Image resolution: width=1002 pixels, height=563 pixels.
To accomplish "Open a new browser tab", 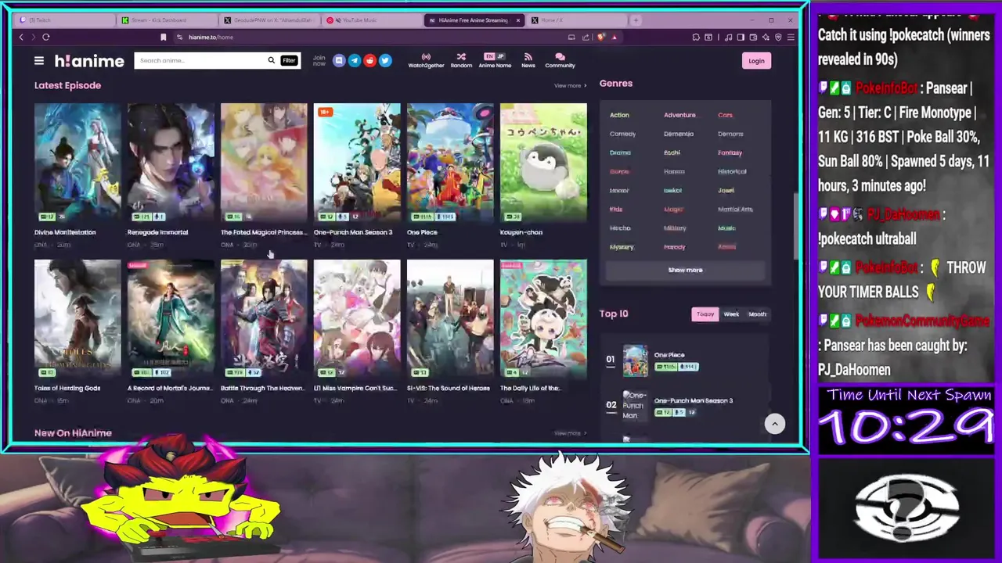I will 636,20.
